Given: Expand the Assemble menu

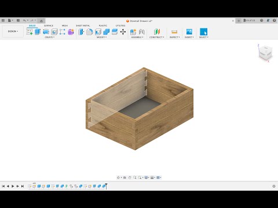Looking at the screenshot, I should (x=137, y=37).
